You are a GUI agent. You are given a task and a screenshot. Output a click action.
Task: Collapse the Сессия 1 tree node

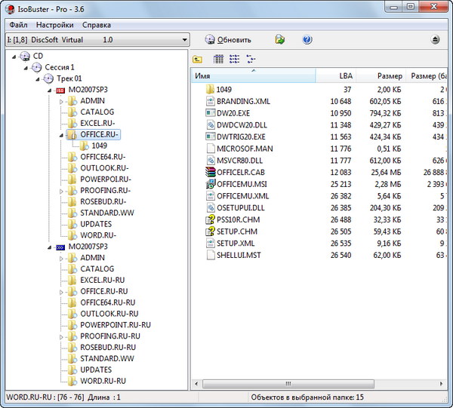(26, 67)
